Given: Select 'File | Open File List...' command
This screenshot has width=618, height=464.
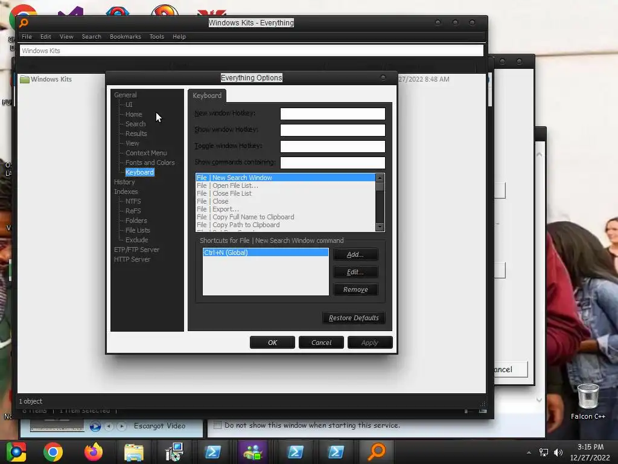Looking at the screenshot, I should coord(285,185).
